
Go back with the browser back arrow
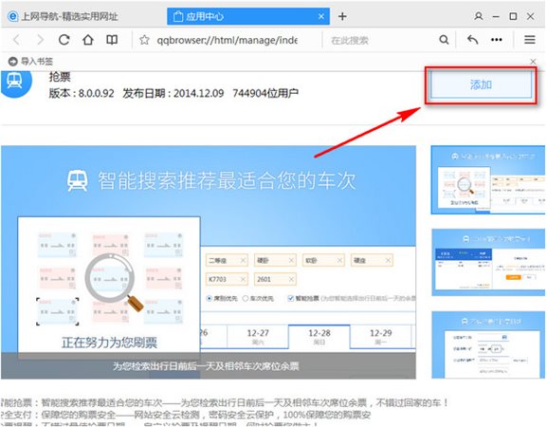16,40
